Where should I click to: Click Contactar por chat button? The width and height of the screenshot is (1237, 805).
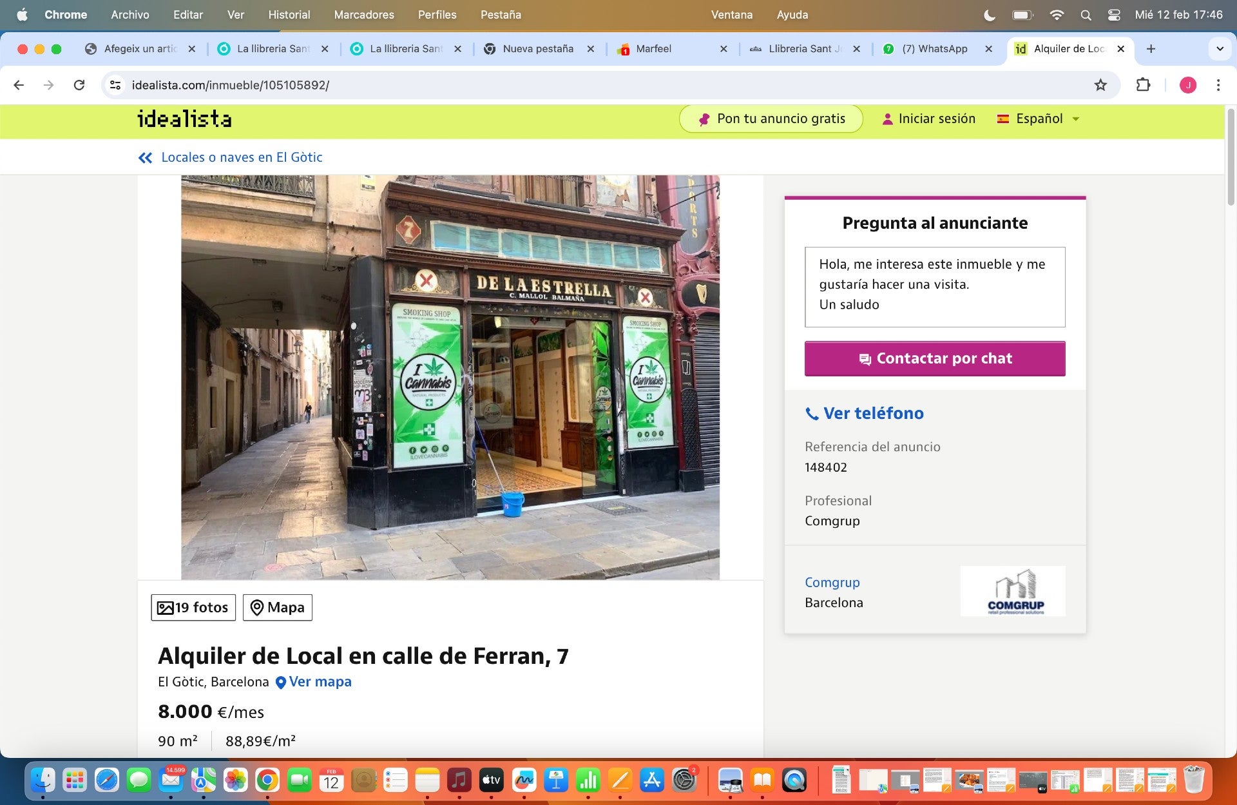pyautogui.click(x=935, y=358)
